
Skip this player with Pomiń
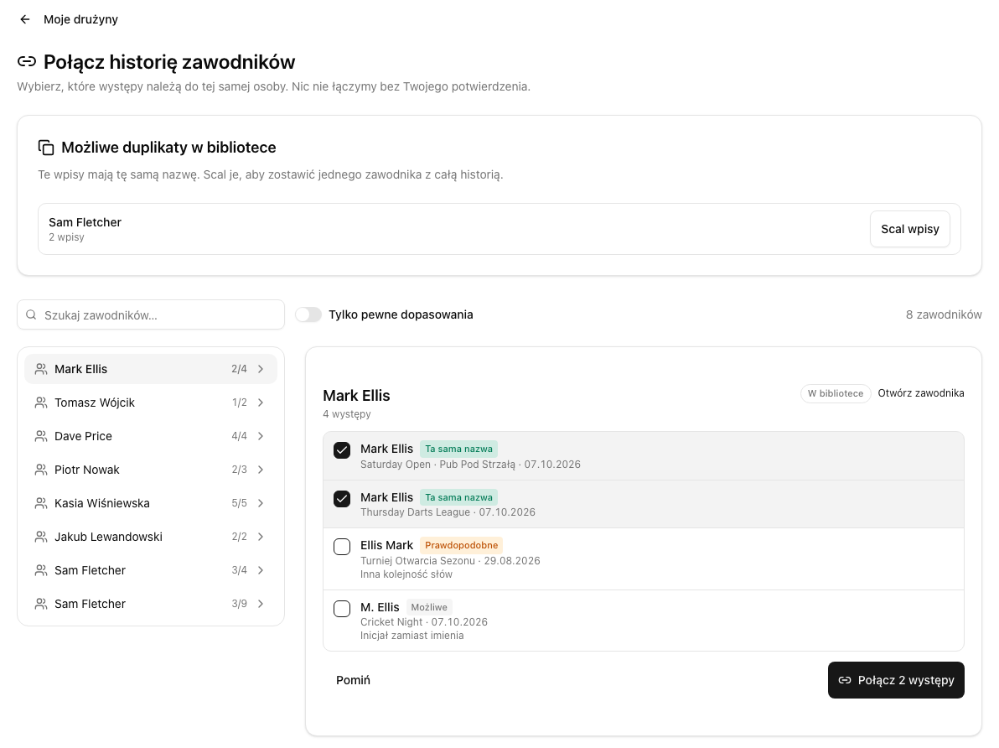353,680
